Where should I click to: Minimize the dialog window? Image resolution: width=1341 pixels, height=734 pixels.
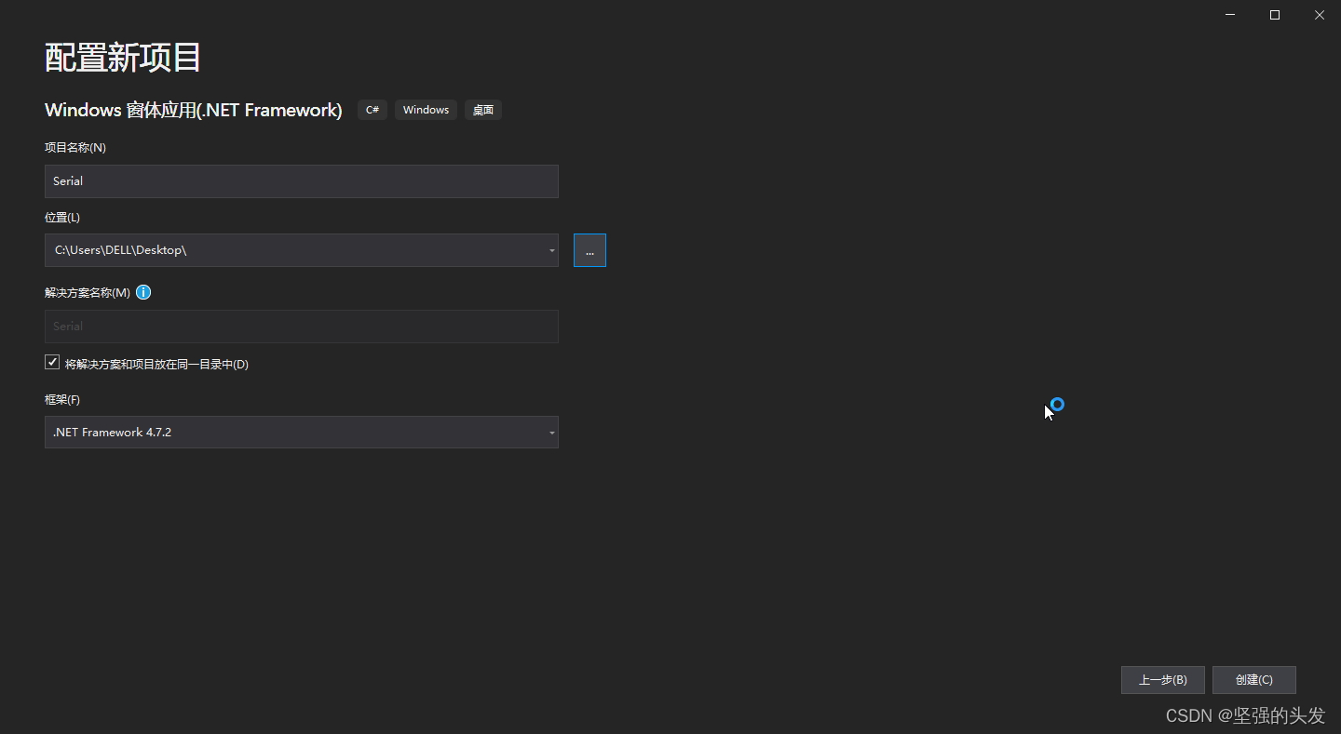1231,15
